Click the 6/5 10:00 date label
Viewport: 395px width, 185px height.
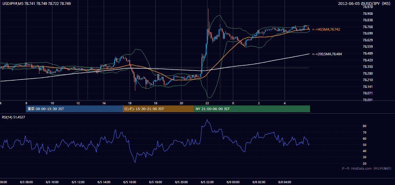(x=52, y=182)
